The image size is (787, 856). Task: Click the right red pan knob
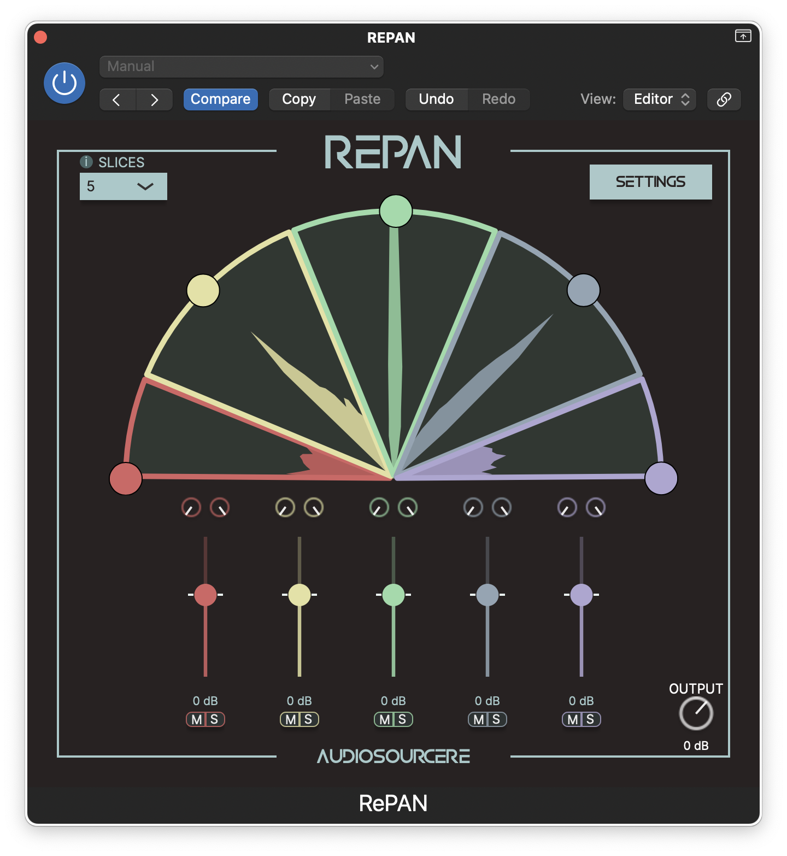220,508
